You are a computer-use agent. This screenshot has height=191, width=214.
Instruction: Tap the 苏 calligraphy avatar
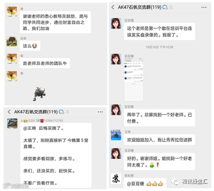click(116, 179)
